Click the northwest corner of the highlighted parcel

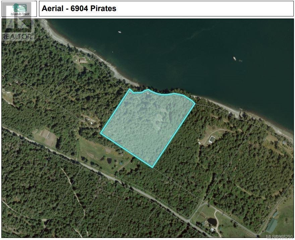tap(129, 90)
